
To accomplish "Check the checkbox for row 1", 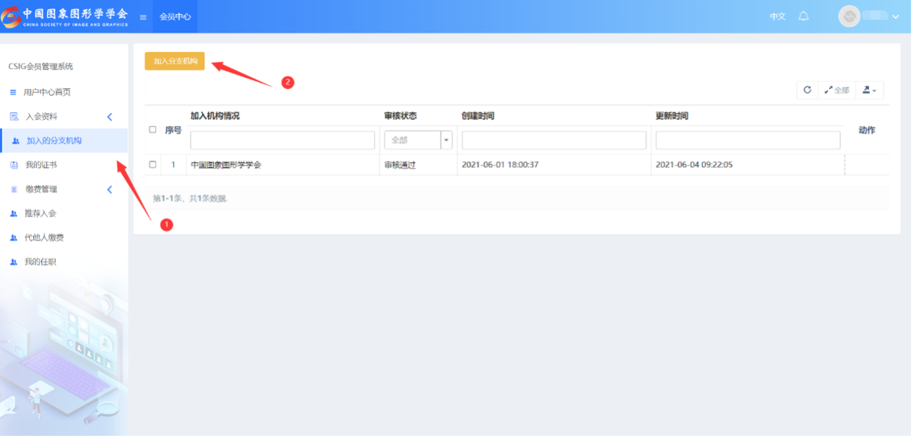I will pos(152,164).
